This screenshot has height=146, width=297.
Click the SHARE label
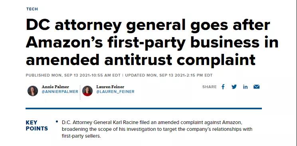click(209, 87)
